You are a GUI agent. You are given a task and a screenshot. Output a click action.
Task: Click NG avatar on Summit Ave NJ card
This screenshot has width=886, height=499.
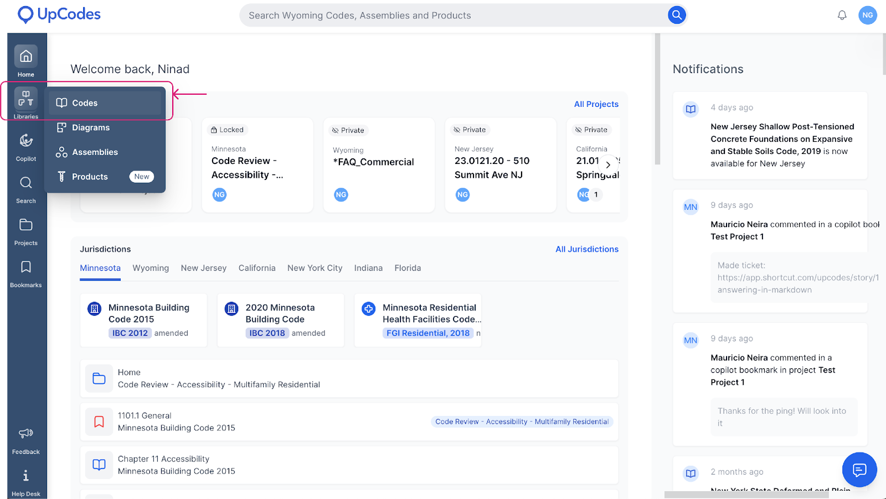pyautogui.click(x=462, y=194)
